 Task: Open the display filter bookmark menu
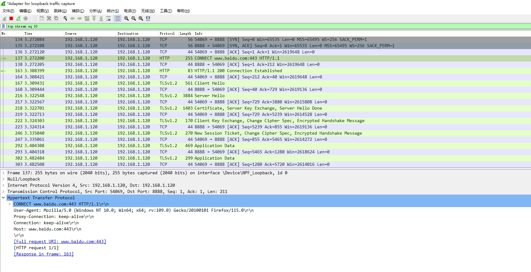coord(3,27)
